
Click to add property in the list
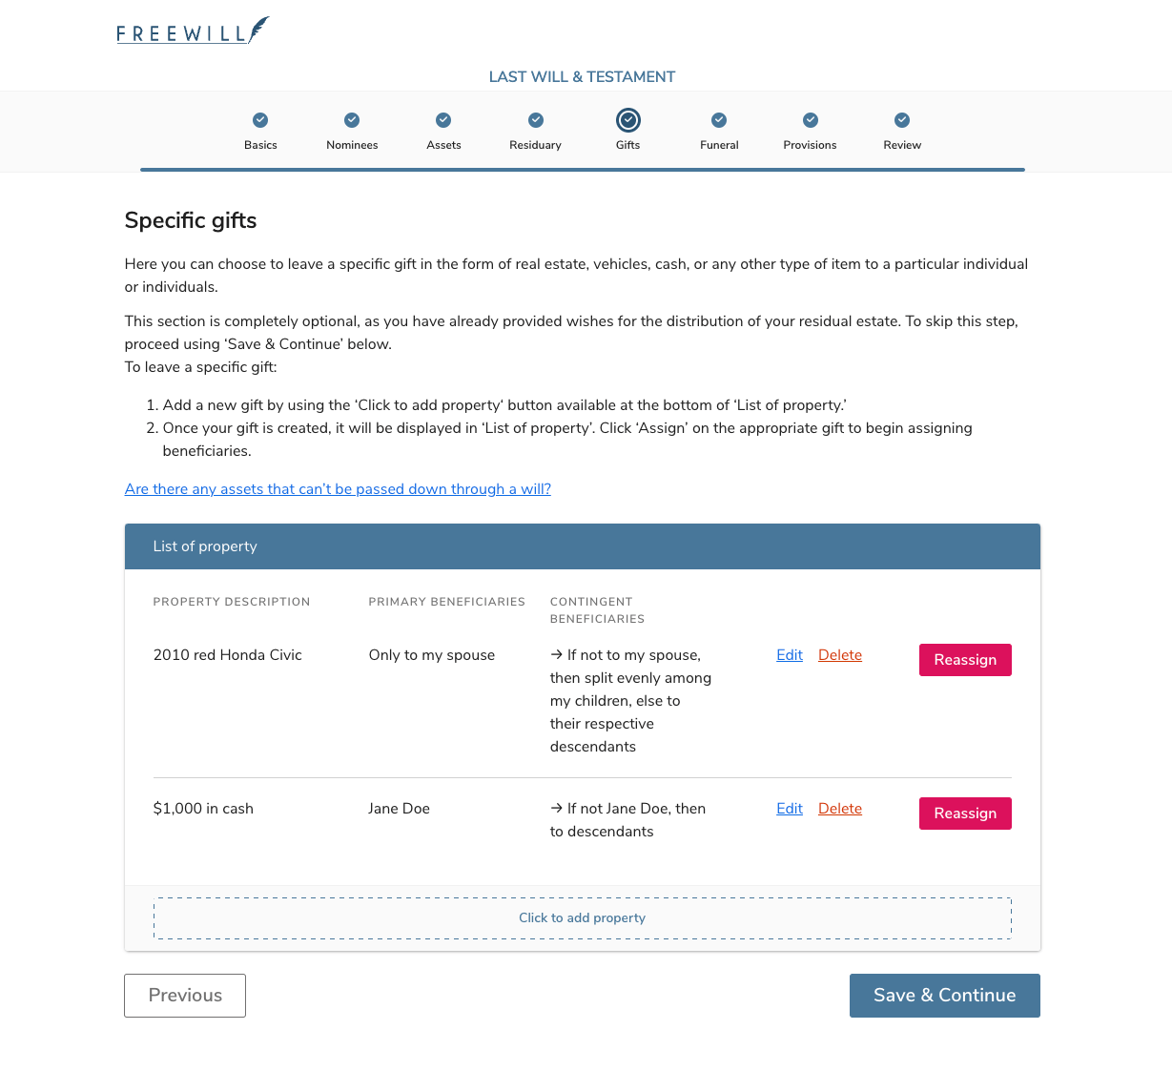coord(582,917)
